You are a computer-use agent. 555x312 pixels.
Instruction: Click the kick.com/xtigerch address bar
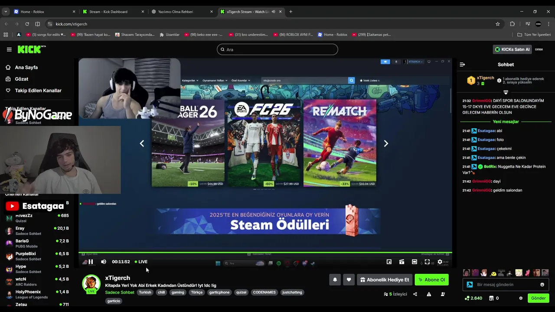pyautogui.click(x=273, y=24)
